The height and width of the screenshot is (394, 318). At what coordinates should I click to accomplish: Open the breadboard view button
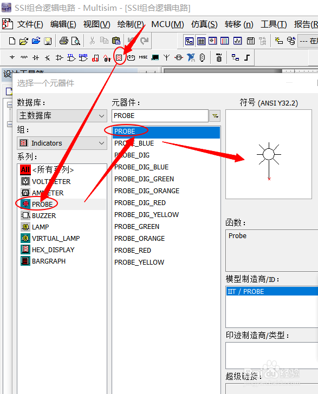click(225, 41)
